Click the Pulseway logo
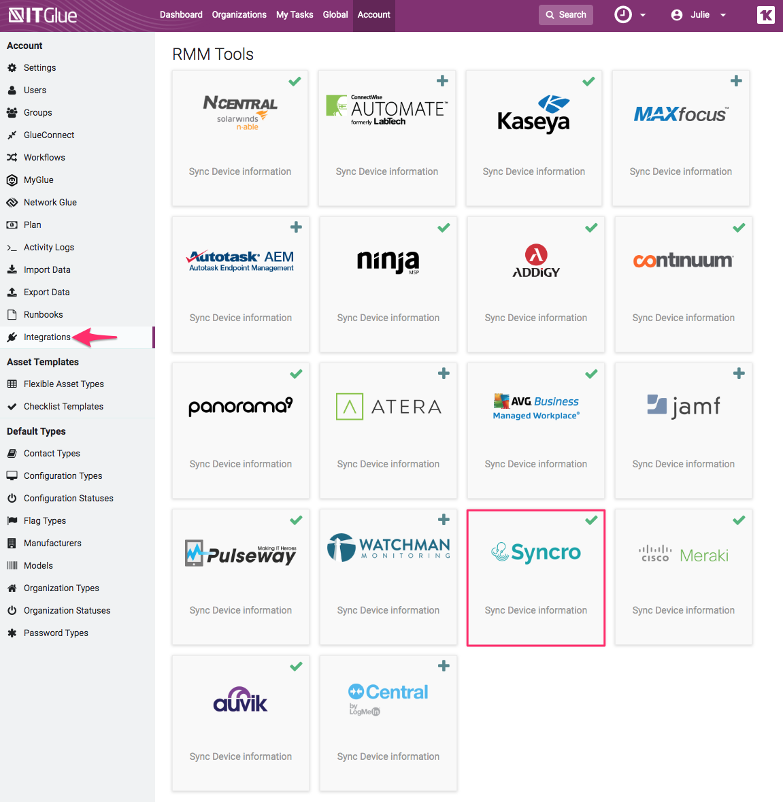This screenshot has height=802, width=783. pyautogui.click(x=240, y=553)
